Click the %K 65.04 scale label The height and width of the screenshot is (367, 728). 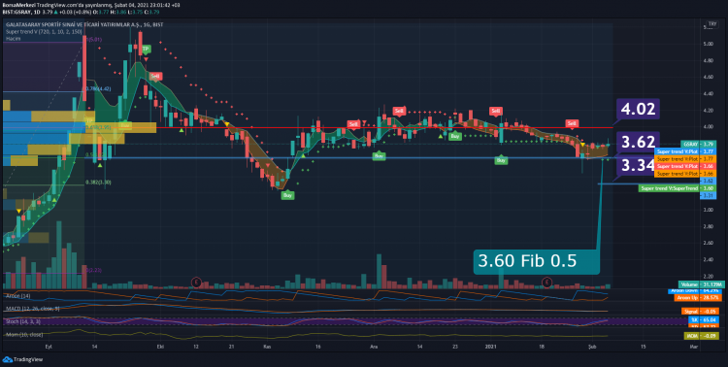coord(703,319)
